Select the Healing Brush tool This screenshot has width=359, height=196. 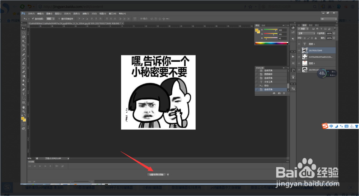(24, 55)
